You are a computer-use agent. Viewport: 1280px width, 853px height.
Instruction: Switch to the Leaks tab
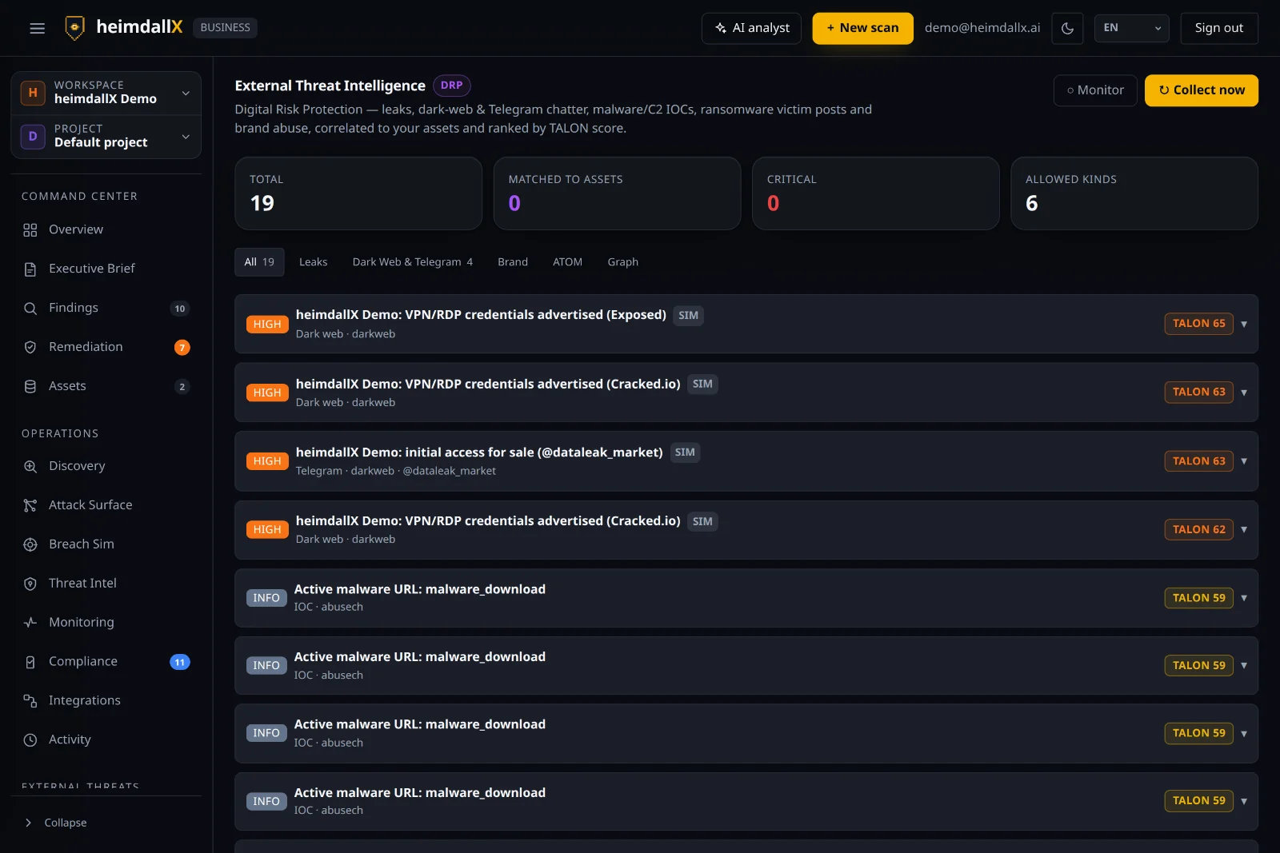pyautogui.click(x=314, y=262)
